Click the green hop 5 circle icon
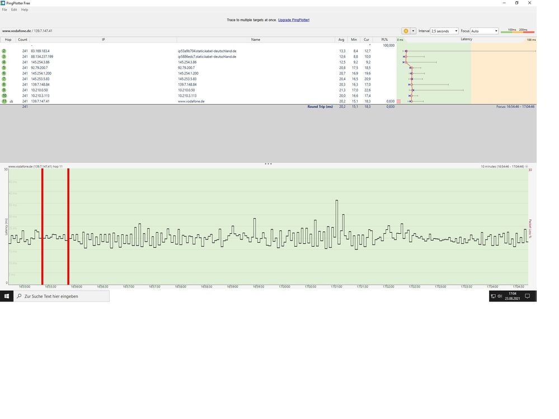Viewport: 559px width, 419px height. coord(4,68)
